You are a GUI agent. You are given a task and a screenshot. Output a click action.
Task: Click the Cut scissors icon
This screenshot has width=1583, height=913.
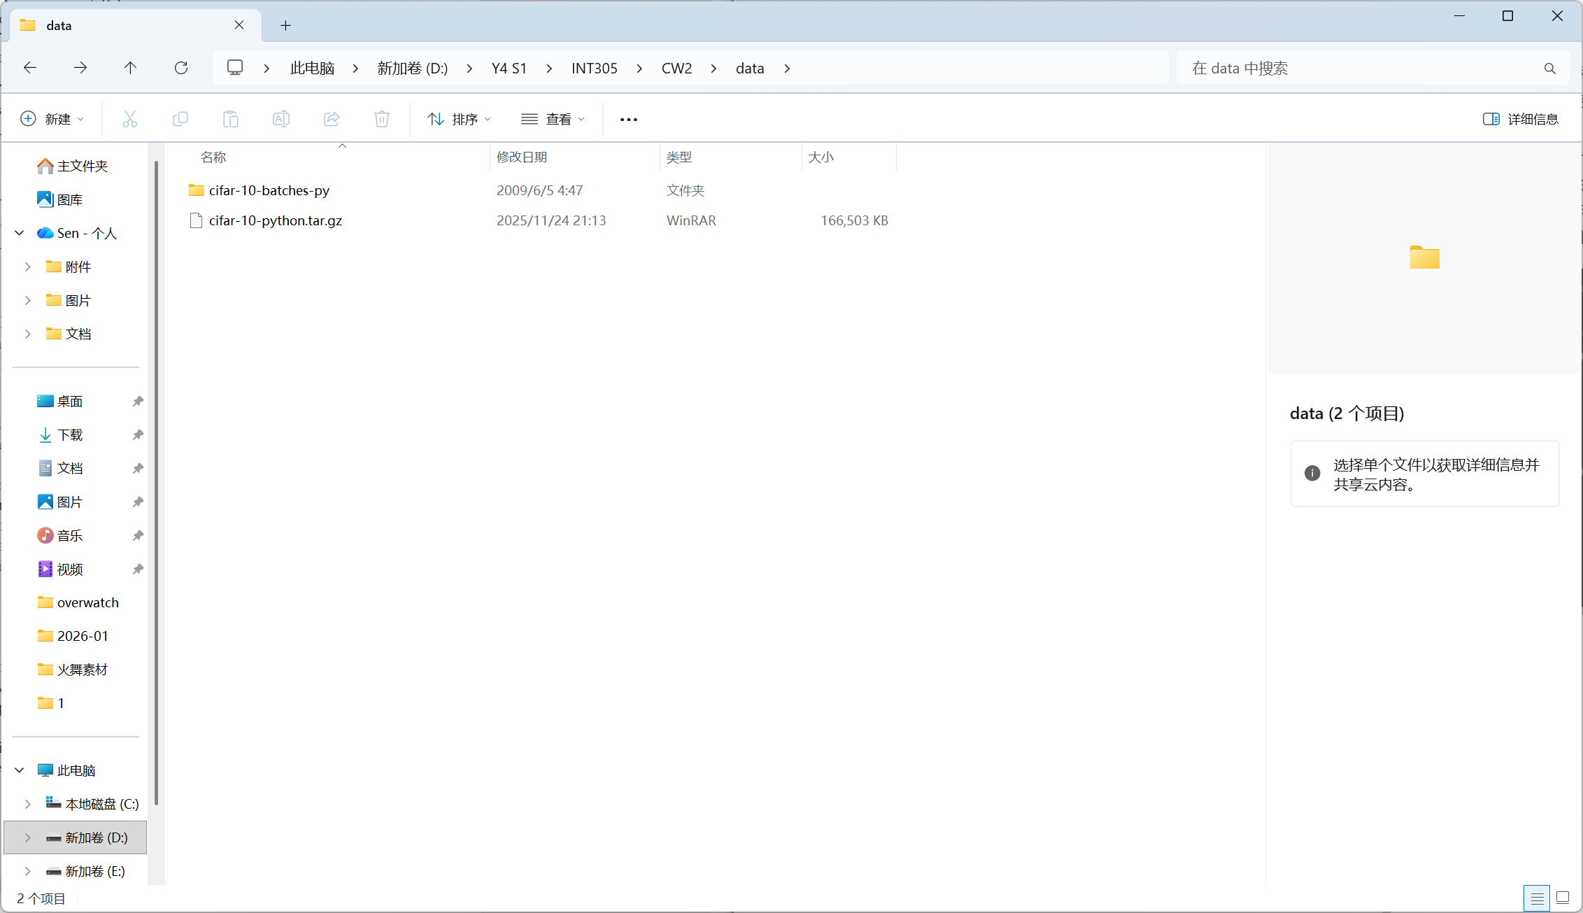tap(130, 119)
